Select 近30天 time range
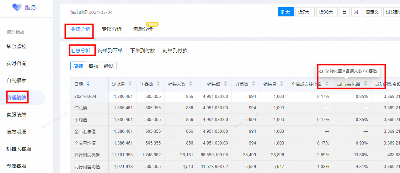 pos(327,12)
